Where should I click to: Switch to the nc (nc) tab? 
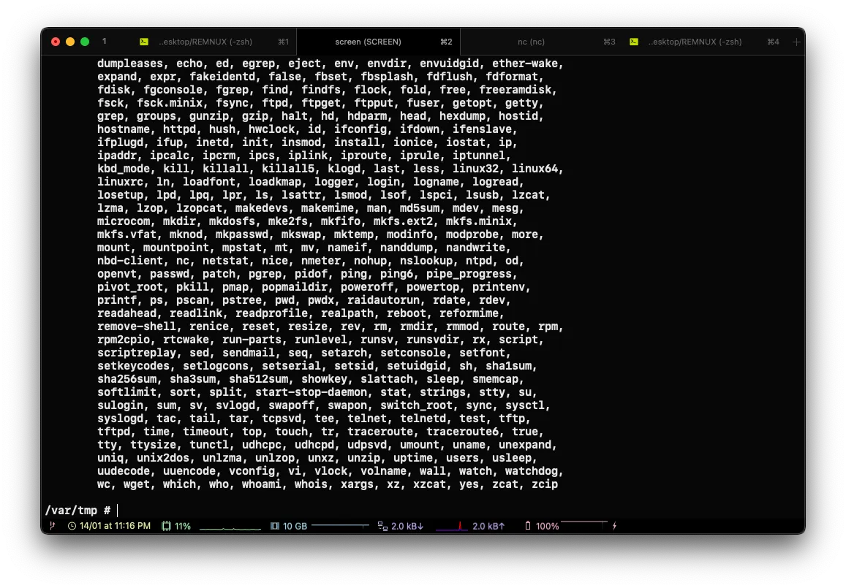(x=531, y=42)
